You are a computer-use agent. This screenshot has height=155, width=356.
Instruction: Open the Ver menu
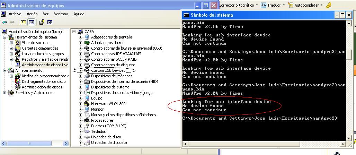pos(46,14)
